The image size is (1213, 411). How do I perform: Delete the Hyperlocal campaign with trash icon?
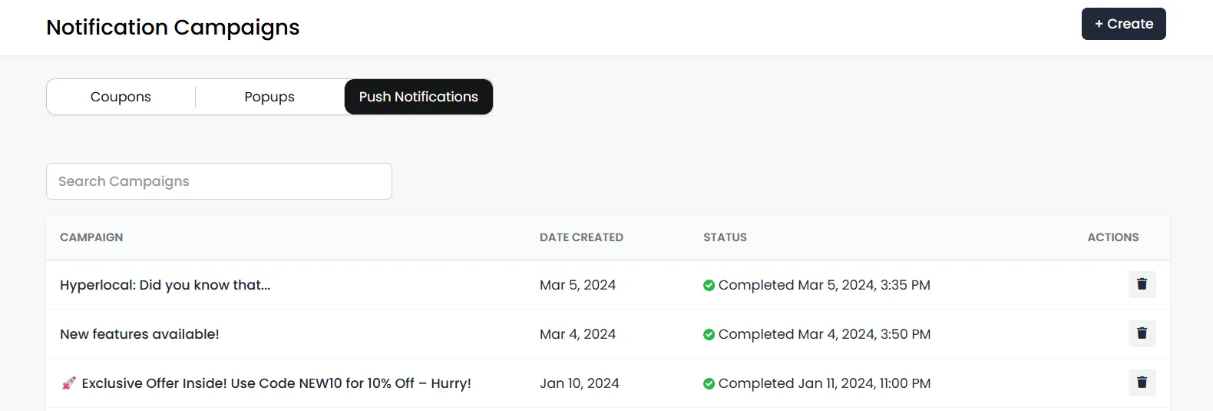(x=1142, y=284)
